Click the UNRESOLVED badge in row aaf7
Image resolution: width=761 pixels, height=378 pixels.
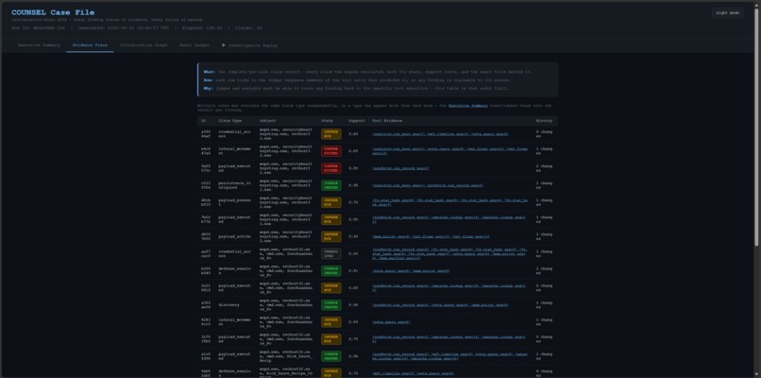(331, 253)
